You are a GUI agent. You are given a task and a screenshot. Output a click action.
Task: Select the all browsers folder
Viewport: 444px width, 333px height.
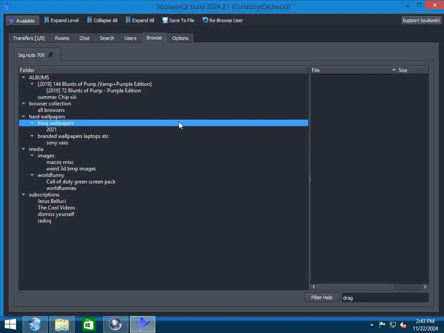point(51,110)
